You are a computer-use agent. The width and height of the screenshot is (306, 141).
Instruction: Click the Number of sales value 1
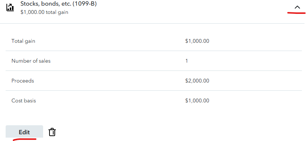pos(187,61)
